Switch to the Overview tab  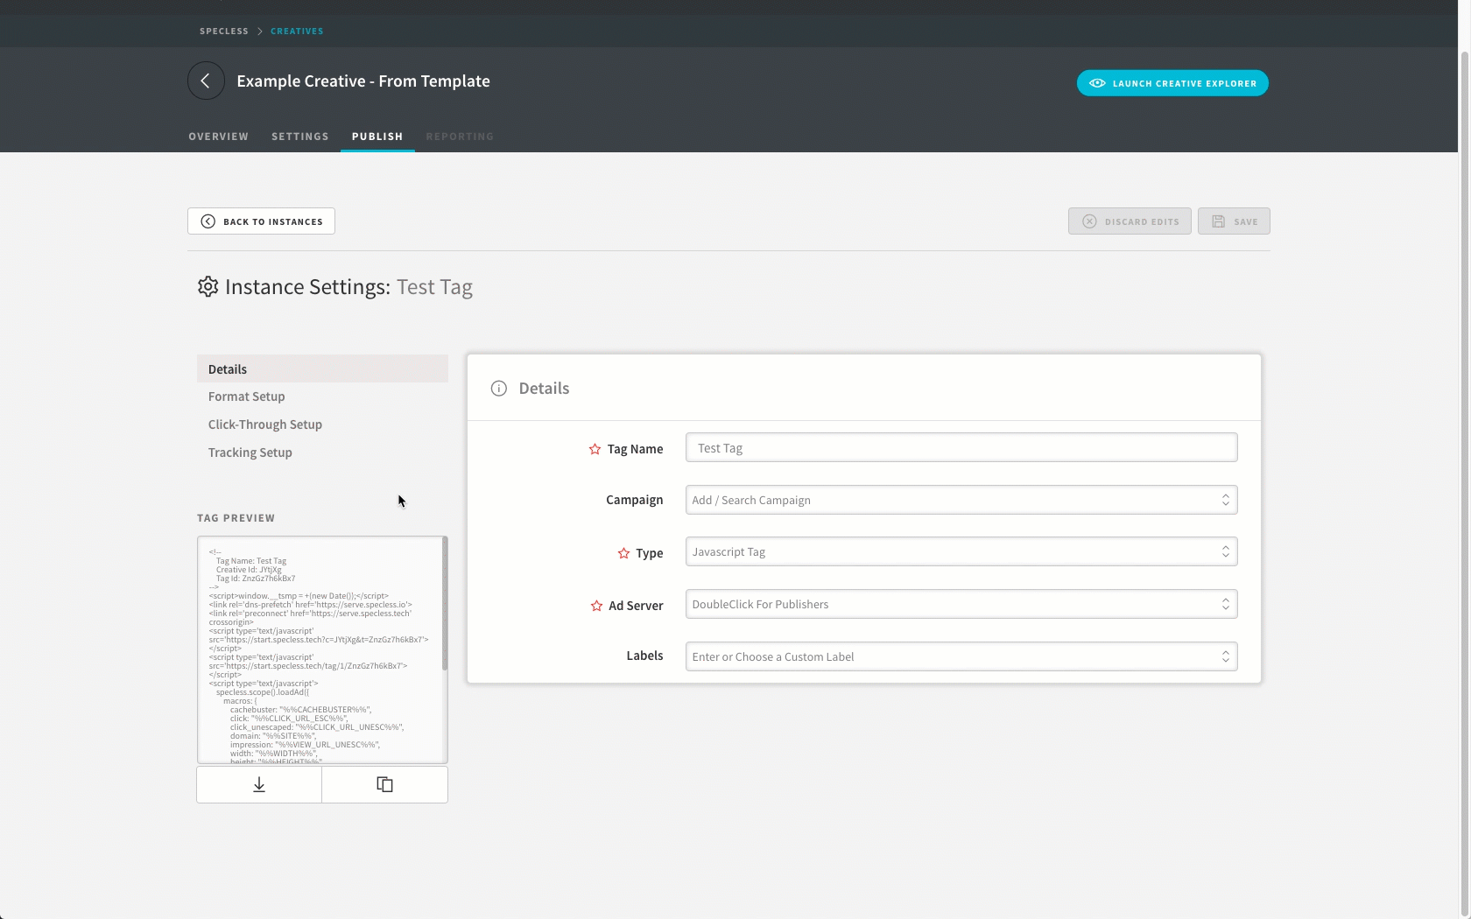[219, 137]
